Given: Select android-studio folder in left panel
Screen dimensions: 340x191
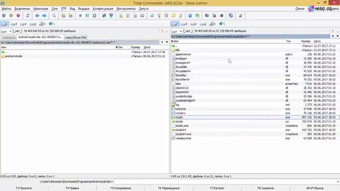Looking at the screenshot, I should coord(84,56).
